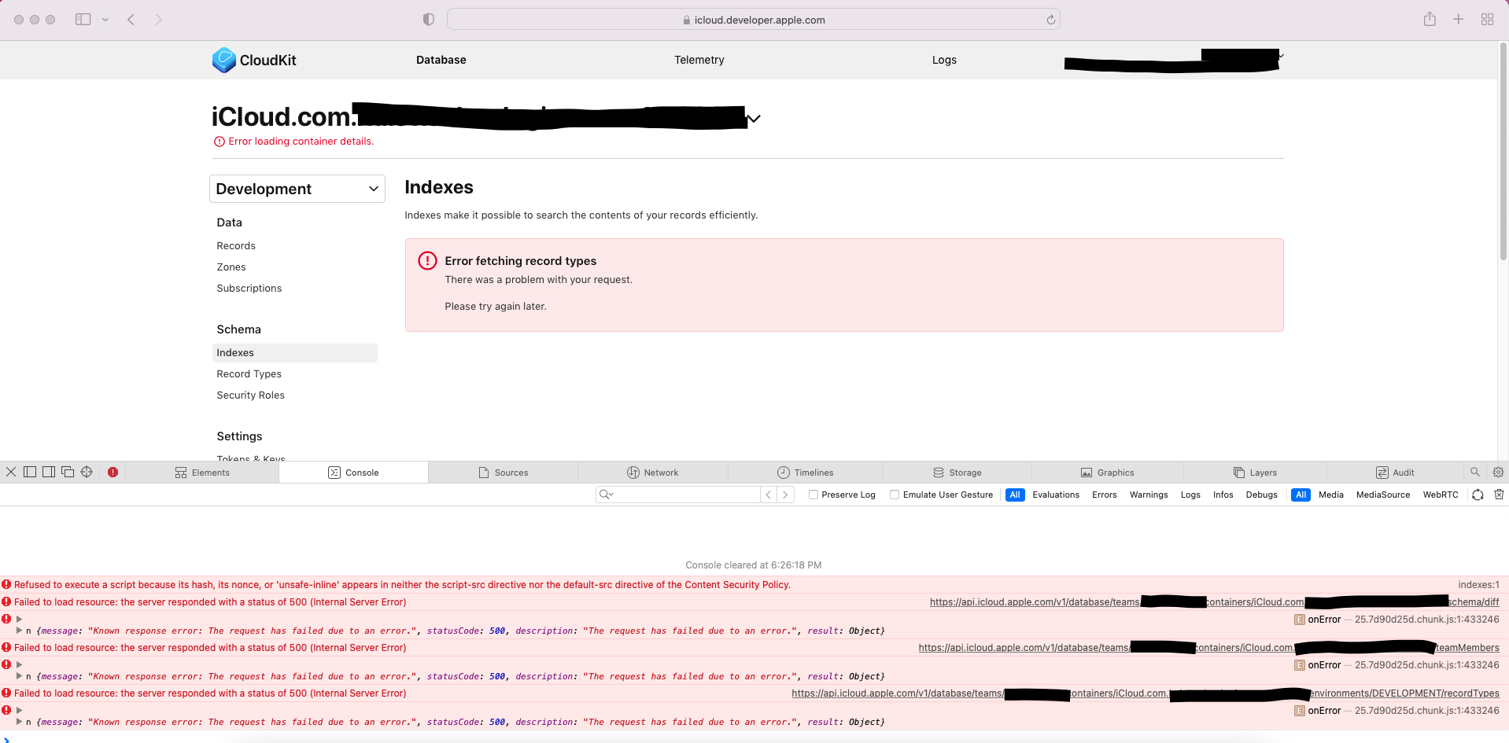Click the Safari address bar
Viewport: 1509px width, 743px height.
[x=753, y=20]
